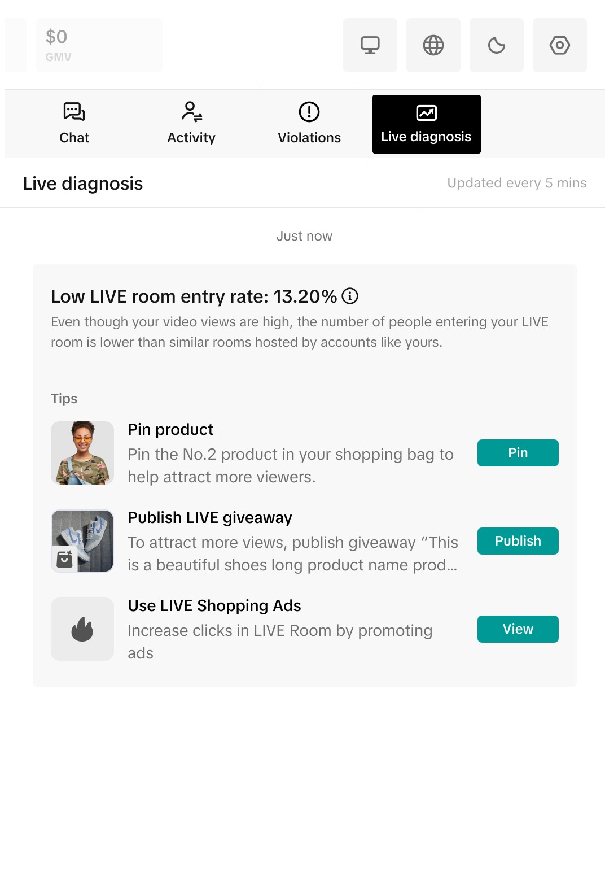Click the Publish giveaway button
605x881 pixels.
(x=518, y=541)
